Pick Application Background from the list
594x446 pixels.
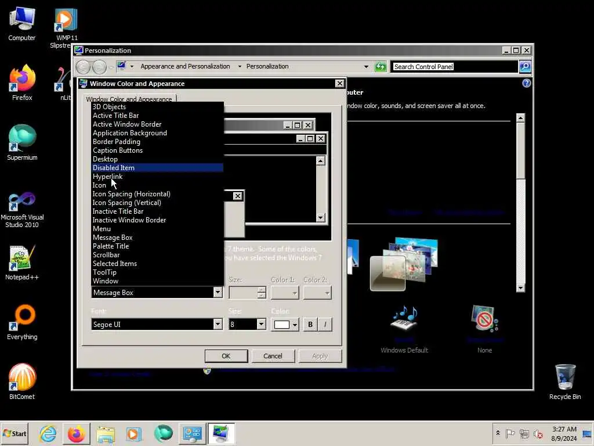(x=158, y=133)
